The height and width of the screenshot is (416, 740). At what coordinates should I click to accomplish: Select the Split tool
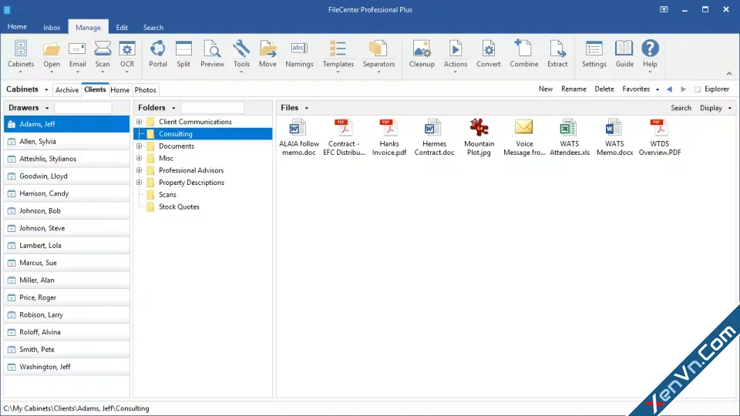coord(183,54)
